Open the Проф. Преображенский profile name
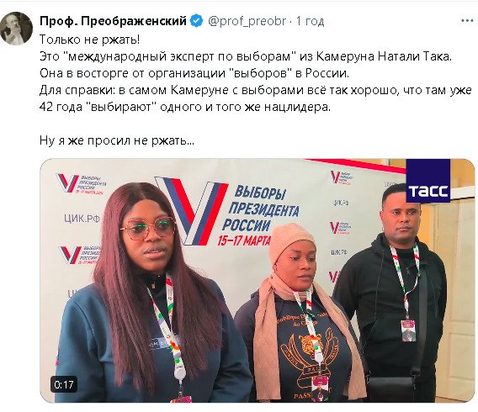 tap(113, 21)
